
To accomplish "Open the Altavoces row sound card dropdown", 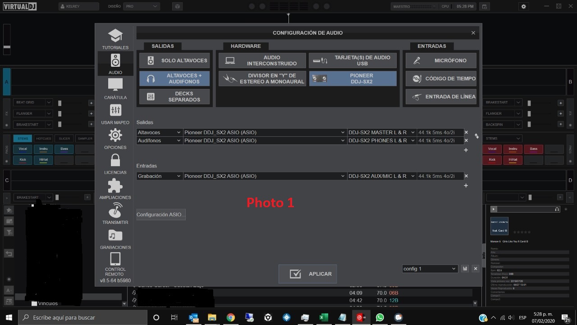I will 265,133.
